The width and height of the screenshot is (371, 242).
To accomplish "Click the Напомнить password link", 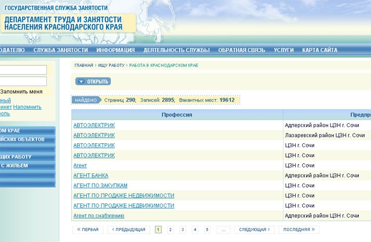I will tap(27, 107).
